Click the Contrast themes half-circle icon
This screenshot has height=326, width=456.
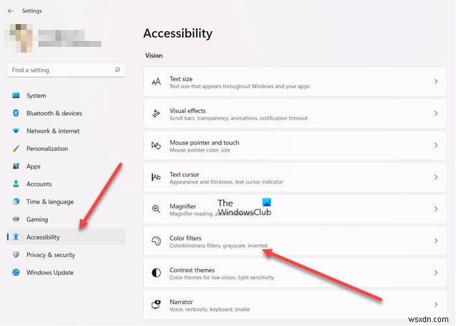156,273
